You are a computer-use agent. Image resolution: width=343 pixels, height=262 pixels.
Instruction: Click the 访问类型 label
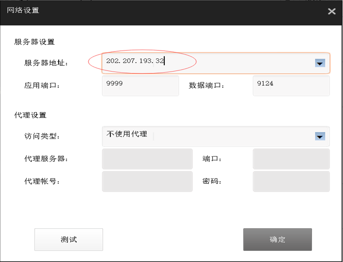[x=42, y=136]
